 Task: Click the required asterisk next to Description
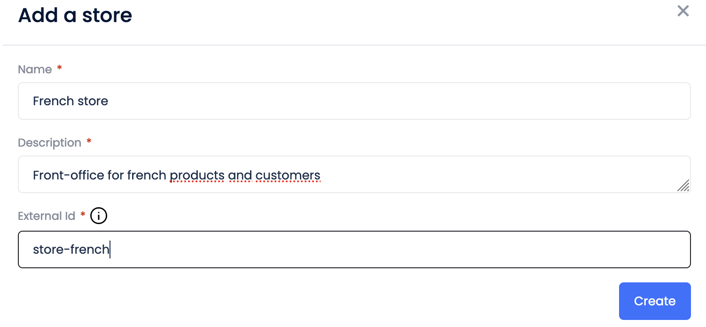click(89, 142)
